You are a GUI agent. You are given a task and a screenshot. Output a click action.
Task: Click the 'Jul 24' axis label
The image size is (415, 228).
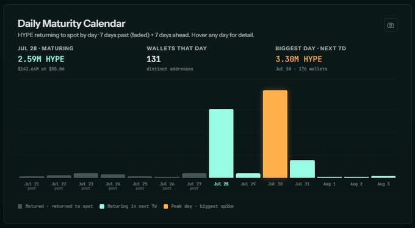click(x=113, y=184)
